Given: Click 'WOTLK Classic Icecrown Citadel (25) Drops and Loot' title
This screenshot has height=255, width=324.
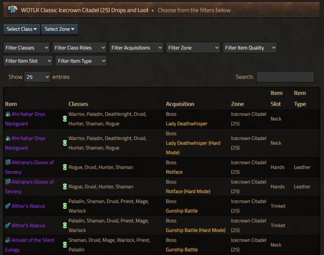Looking at the screenshot, I should [85, 10].
